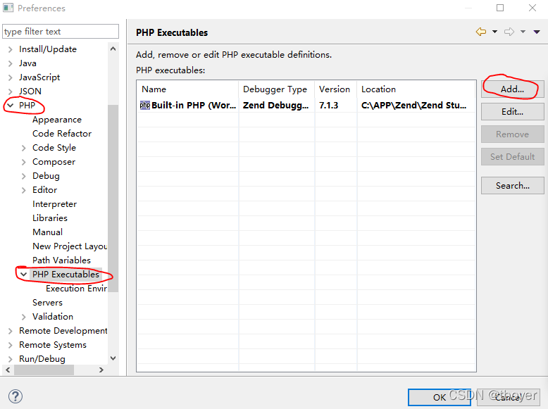Expand the JSON tree node
The width and height of the screenshot is (548, 409).
(10, 92)
